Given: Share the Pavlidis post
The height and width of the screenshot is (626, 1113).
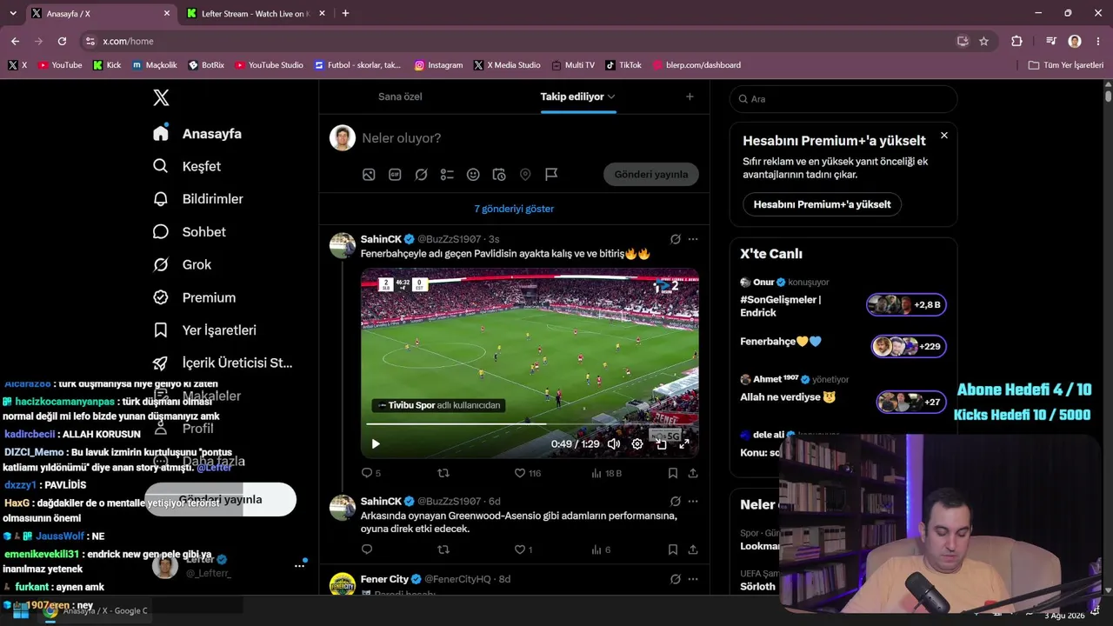Looking at the screenshot, I should tap(693, 473).
